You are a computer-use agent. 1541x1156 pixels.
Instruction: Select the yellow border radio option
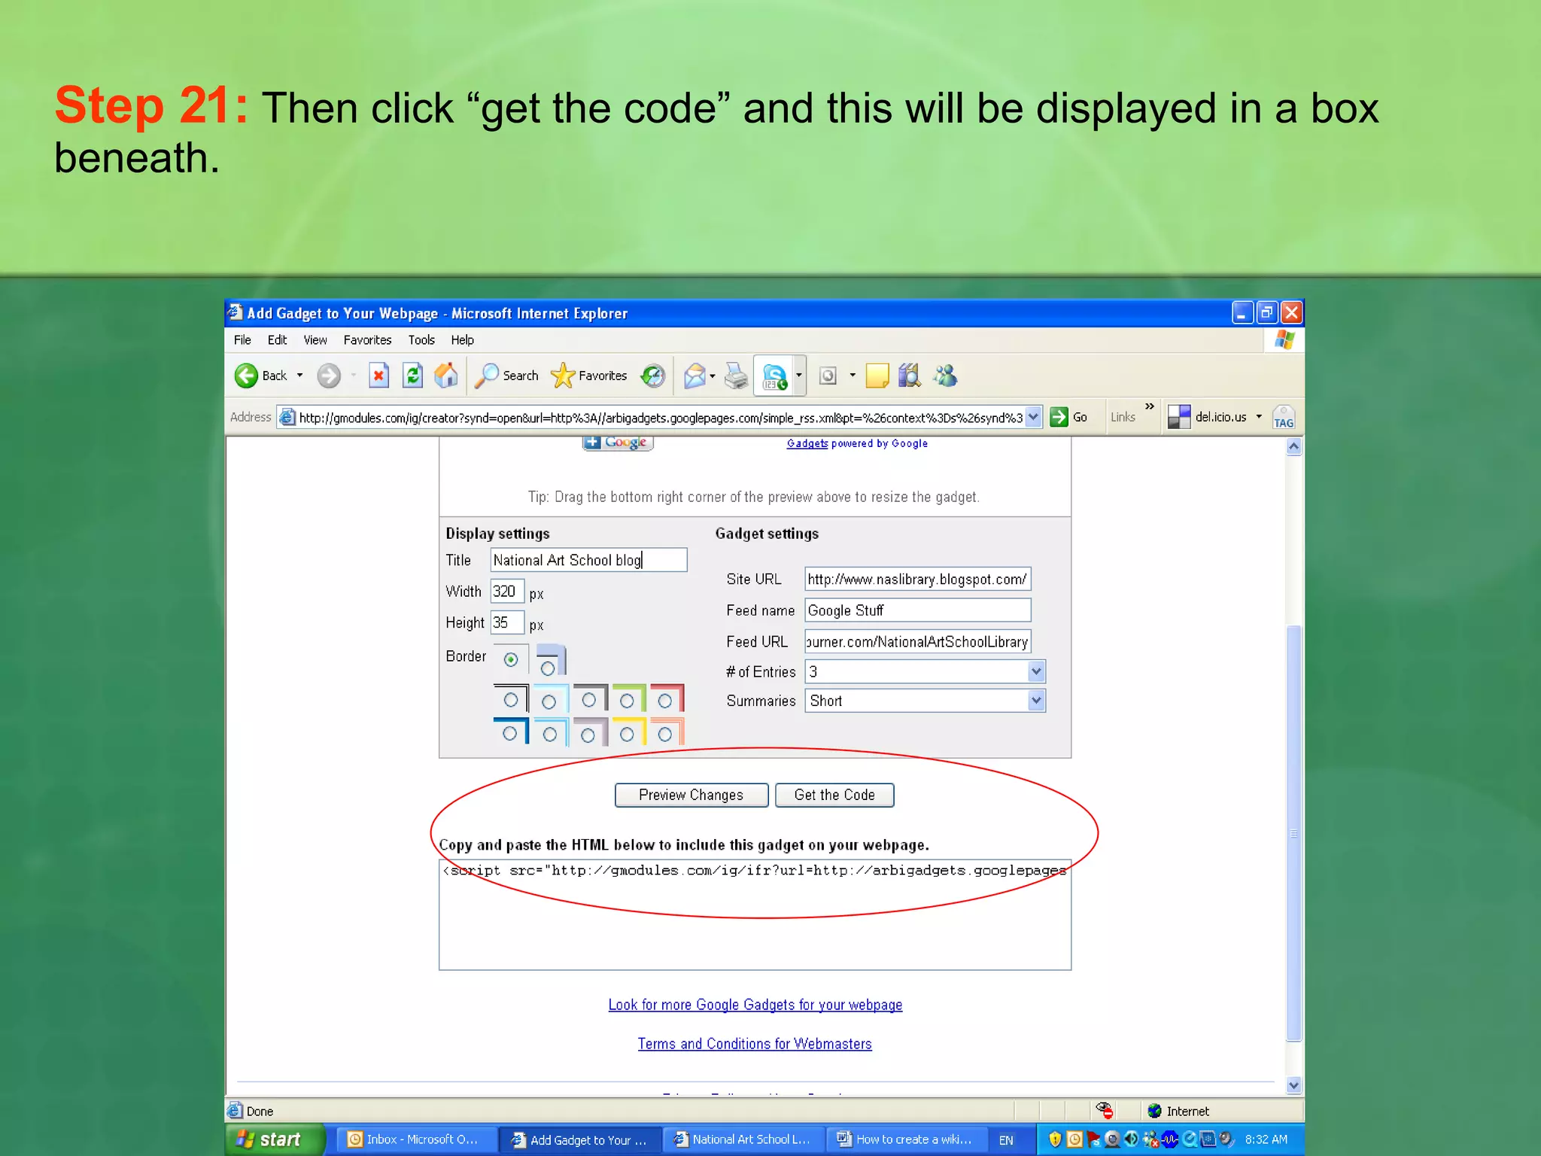pos(626,734)
